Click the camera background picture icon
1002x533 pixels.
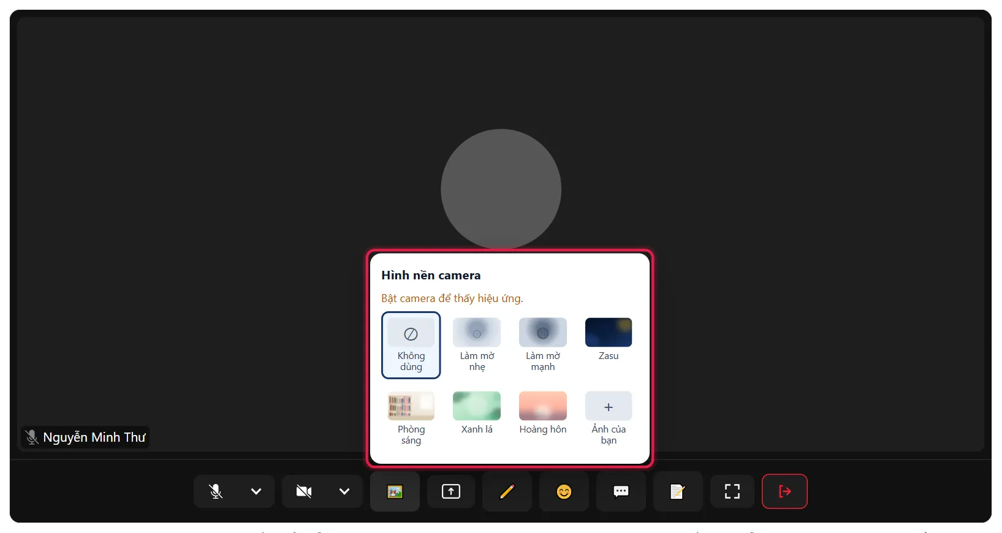(395, 491)
